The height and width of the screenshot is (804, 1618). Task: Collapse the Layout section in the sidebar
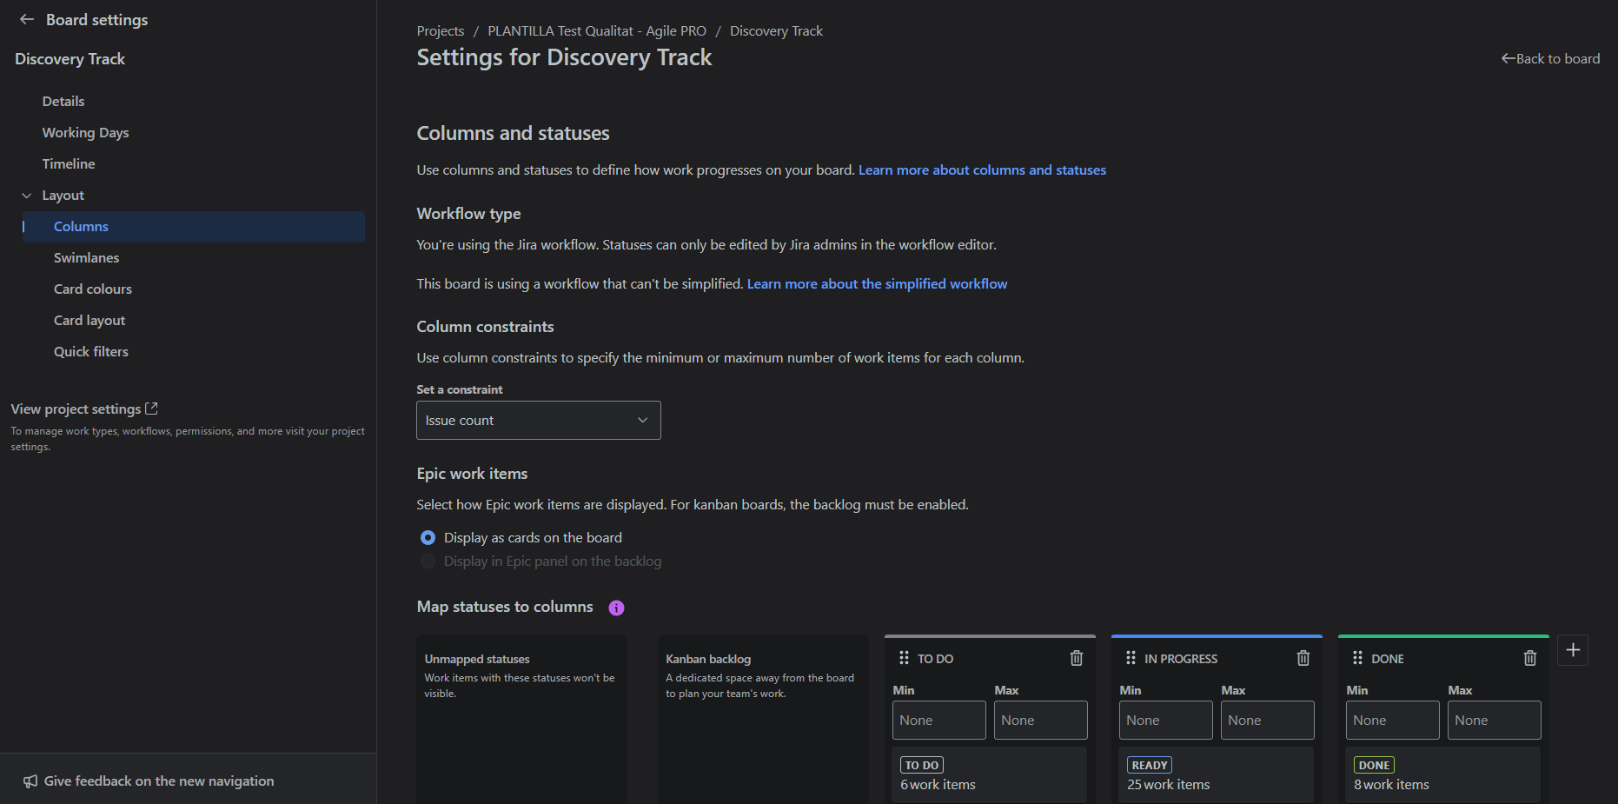(x=27, y=195)
